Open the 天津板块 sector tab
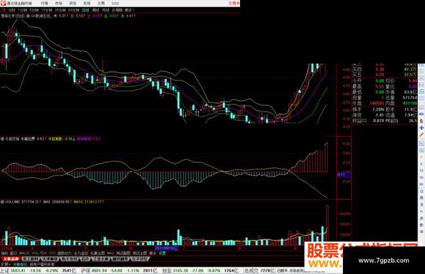 click(x=49, y=259)
